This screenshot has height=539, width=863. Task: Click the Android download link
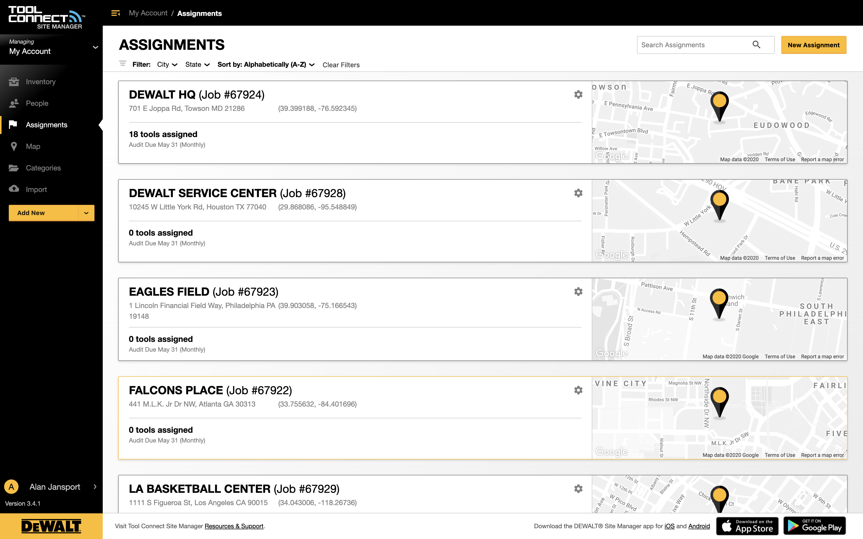pos(699,526)
